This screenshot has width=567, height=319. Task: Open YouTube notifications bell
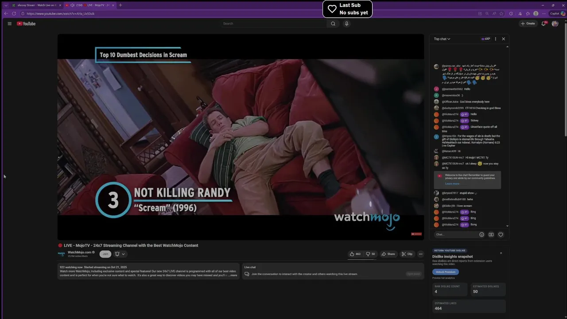click(544, 23)
